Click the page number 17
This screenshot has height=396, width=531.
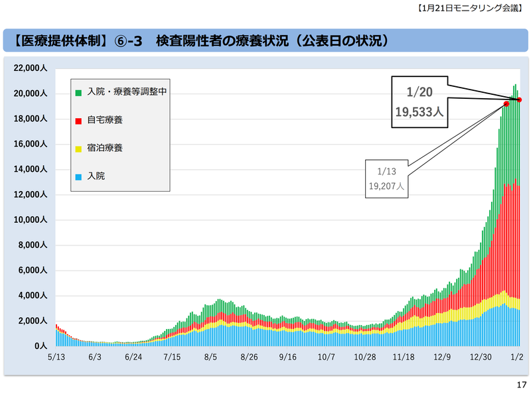pyautogui.click(x=522, y=385)
